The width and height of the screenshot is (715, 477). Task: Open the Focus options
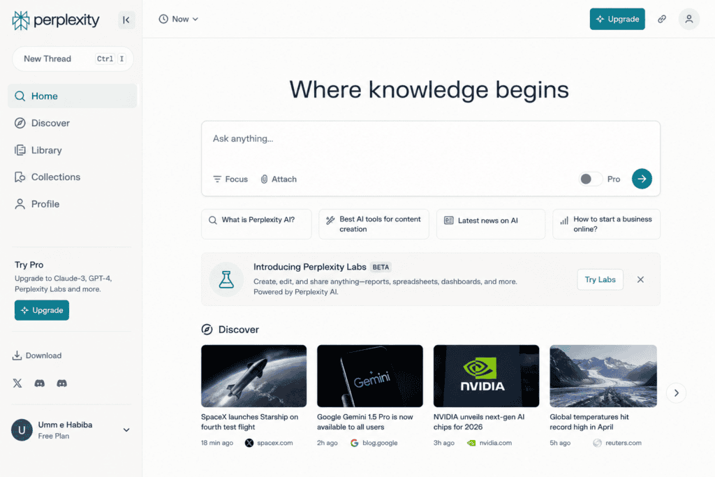pos(230,179)
